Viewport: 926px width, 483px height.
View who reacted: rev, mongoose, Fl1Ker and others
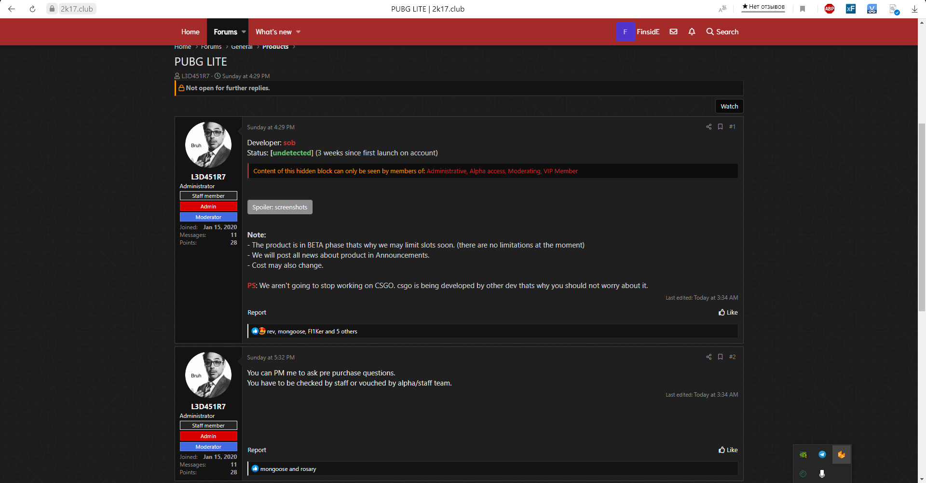(x=312, y=331)
